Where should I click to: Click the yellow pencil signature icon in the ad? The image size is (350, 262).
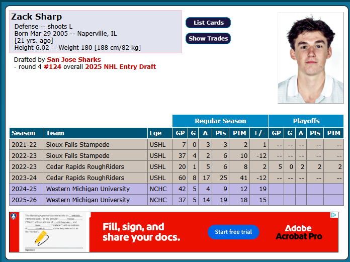[x=42, y=238]
